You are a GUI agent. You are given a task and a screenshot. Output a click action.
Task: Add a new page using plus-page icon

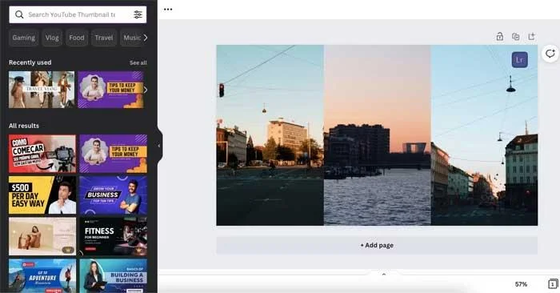(x=532, y=37)
